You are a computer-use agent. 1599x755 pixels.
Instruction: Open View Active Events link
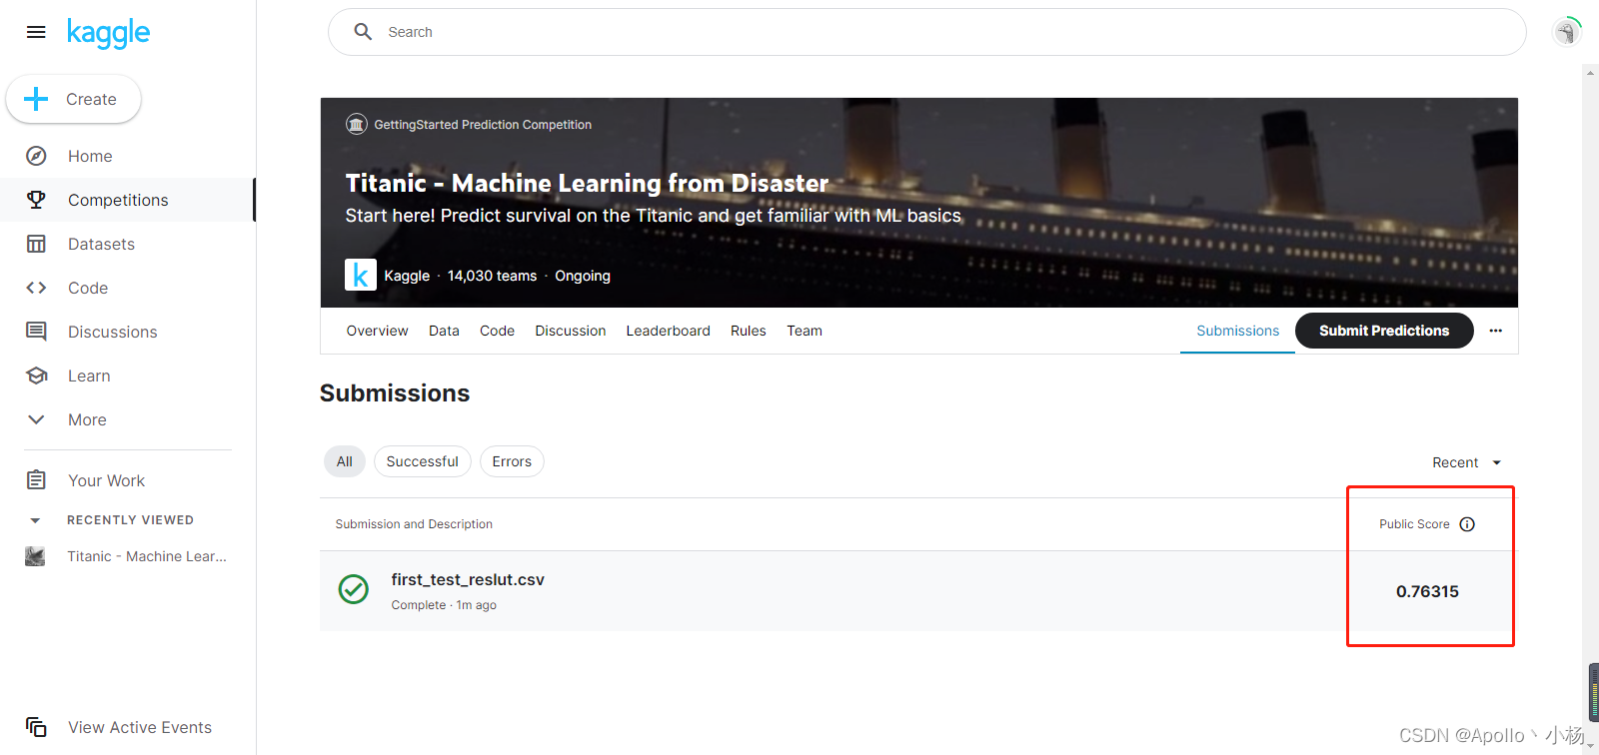click(140, 727)
